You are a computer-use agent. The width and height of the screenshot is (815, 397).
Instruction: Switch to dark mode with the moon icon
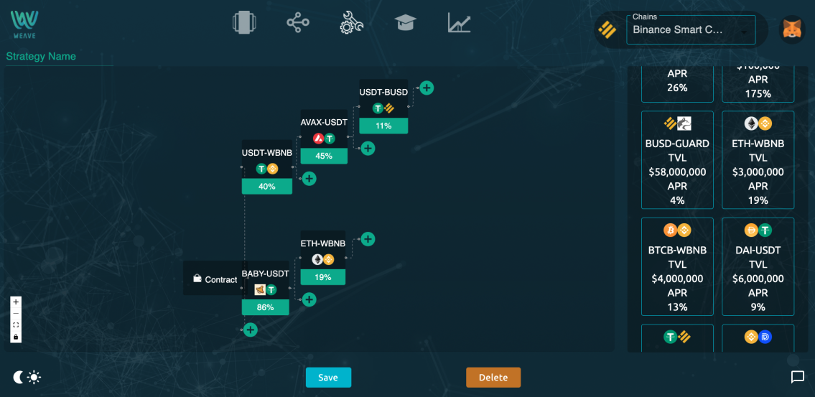point(18,377)
